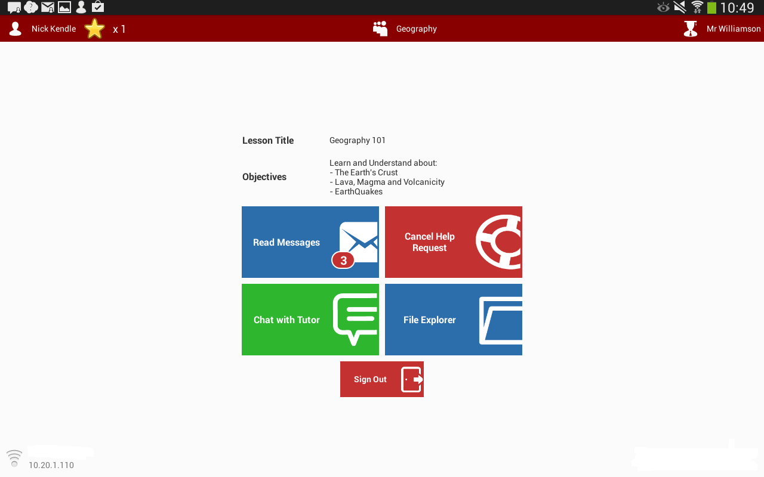Click the Cancel Help Request tile
This screenshot has width=764, height=477.
[454, 242]
